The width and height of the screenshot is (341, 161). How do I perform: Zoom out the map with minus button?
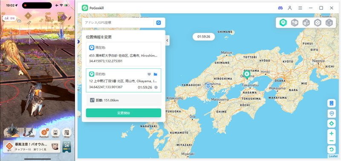pos(332,141)
